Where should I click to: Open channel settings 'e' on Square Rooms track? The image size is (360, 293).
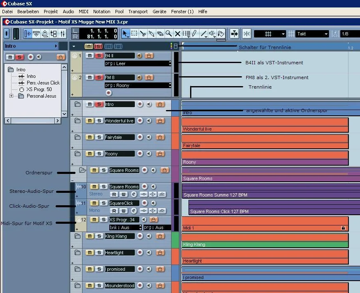tap(134, 194)
